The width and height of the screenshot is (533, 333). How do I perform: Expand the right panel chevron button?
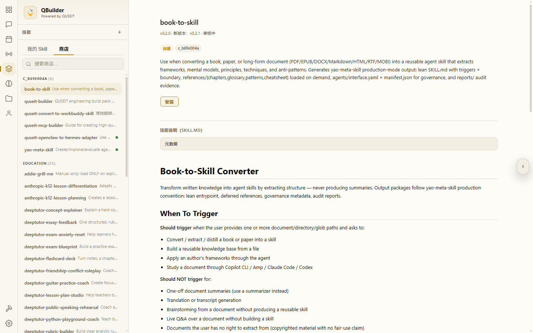click(523, 166)
